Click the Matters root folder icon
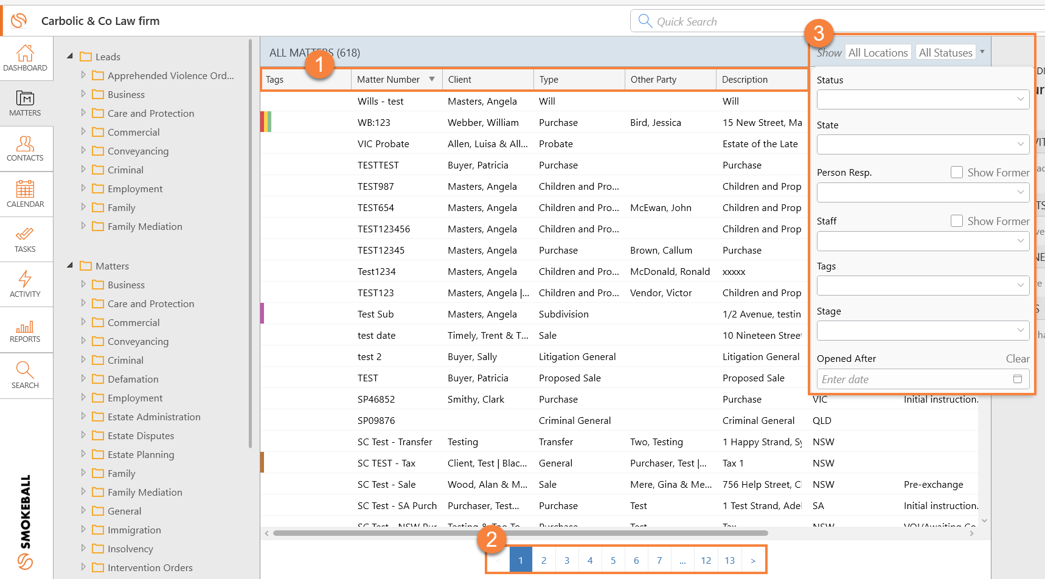 (x=86, y=266)
